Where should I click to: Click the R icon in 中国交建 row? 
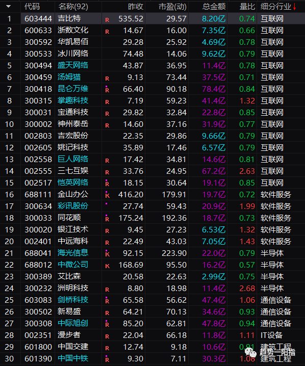pos(107,348)
